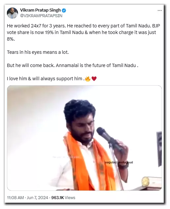Open the three-dot more options menu
The width and height of the screenshot is (170, 209).
tap(159, 11)
